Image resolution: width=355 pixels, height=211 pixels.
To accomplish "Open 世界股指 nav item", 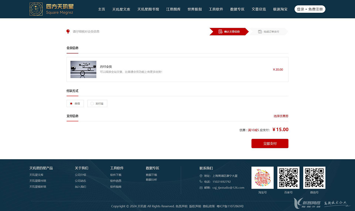I will pyautogui.click(x=195, y=9).
